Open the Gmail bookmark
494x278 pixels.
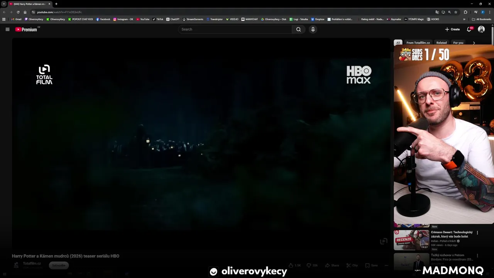pyautogui.click(x=17, y=19)
